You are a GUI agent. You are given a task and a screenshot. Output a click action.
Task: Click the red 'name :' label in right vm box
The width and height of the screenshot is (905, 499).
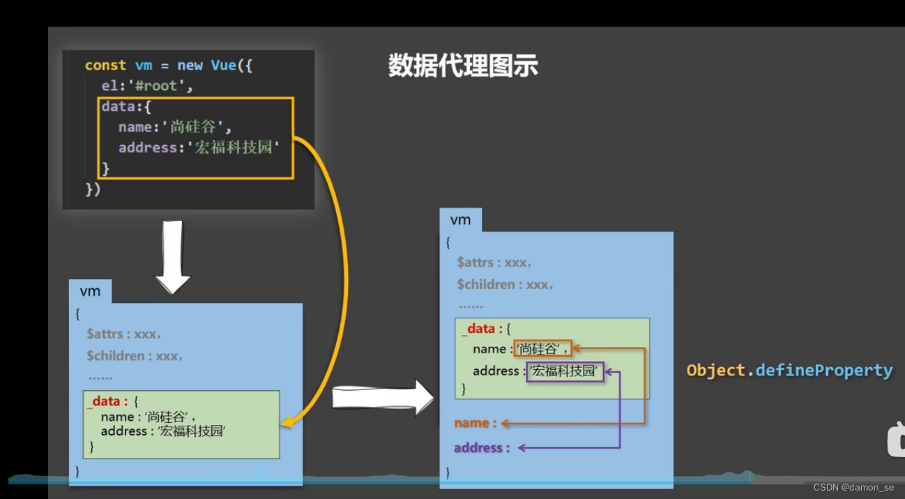pyautogui.click(x=473, y=422)
